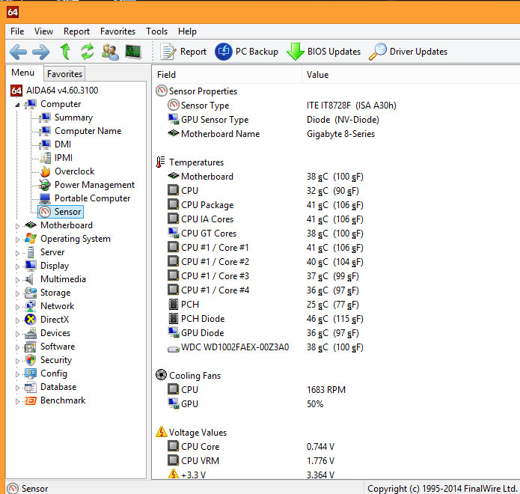Screen dimensions: 520x494
Task: Expand the Multimedia tree node
Action: pos(17,280)
